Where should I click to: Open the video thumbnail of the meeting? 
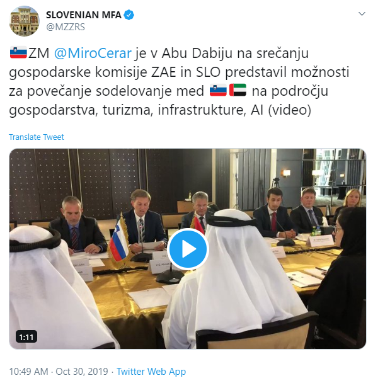pyautogui.click(x=188, y=249)
